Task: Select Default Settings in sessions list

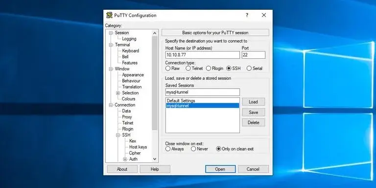Action: pyautogui.click(x=202, y=101)
